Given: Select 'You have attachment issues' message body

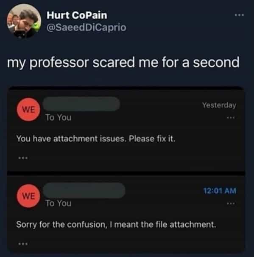Looking at the screenshot, I should pos(96,139).
